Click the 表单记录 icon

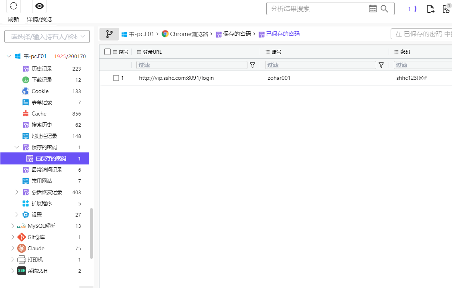[26, 102]
